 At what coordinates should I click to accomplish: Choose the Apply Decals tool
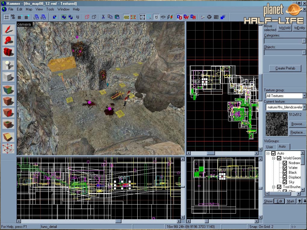(8, 113)
